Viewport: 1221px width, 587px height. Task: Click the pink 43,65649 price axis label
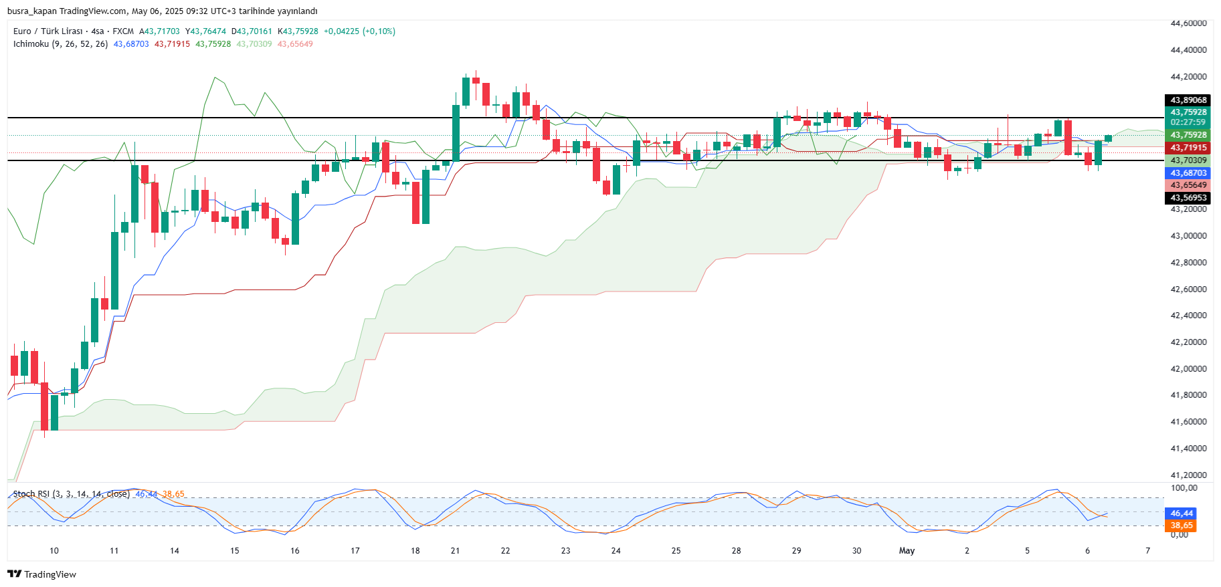1188,185
